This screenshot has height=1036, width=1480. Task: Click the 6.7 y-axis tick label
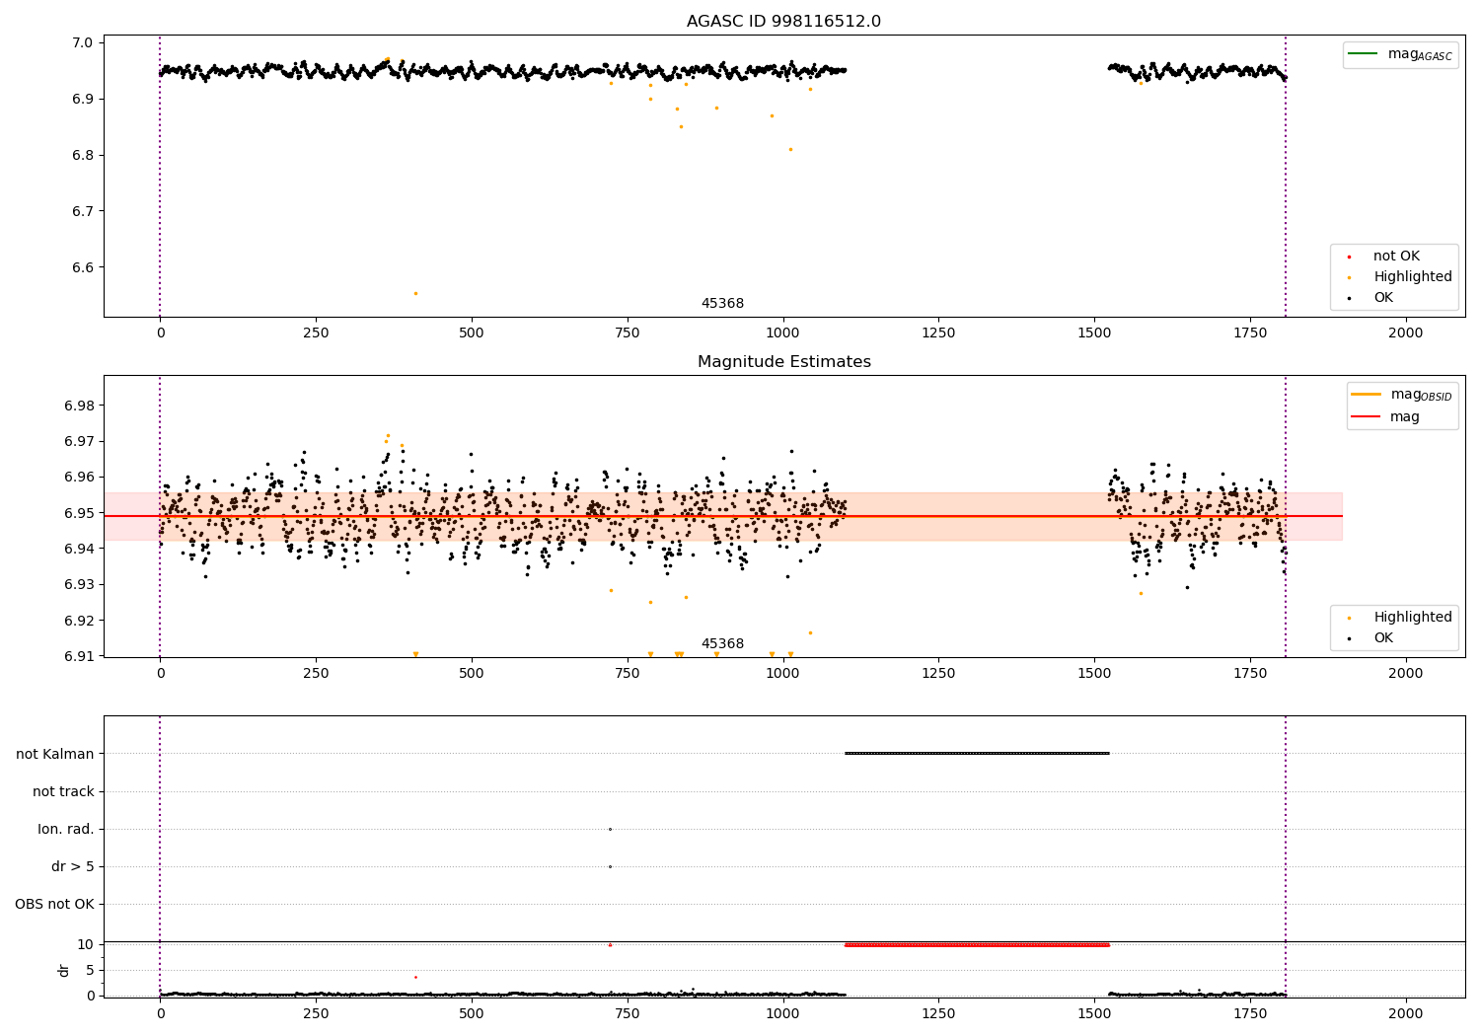coord(82,211)
